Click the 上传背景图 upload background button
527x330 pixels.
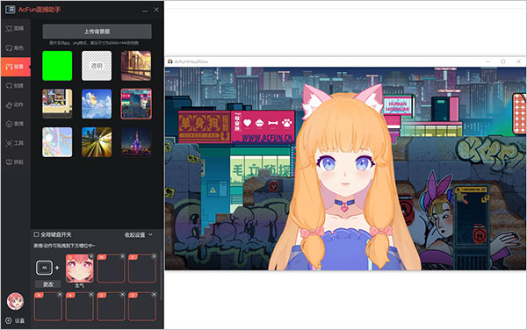coord(97,32)
